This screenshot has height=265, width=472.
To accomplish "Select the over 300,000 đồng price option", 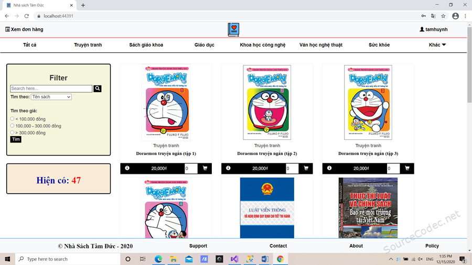I will point(12,132).
